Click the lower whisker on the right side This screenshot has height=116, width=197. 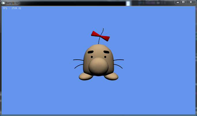tap(118, 66)
